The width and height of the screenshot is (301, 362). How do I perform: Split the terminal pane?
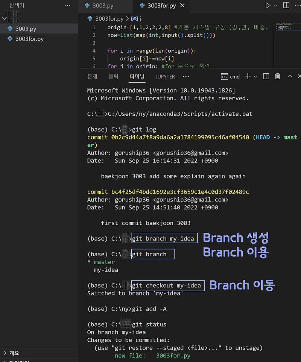click(x=266, y=76)
